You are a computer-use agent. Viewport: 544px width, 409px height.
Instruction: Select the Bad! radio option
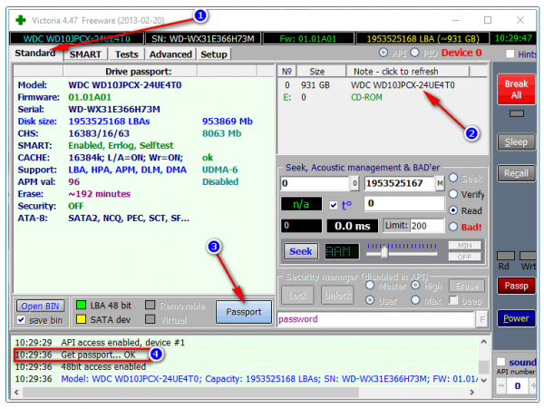[x=453, y=227]
